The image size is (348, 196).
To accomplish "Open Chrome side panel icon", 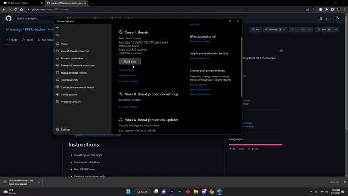I will pos(332,10).
